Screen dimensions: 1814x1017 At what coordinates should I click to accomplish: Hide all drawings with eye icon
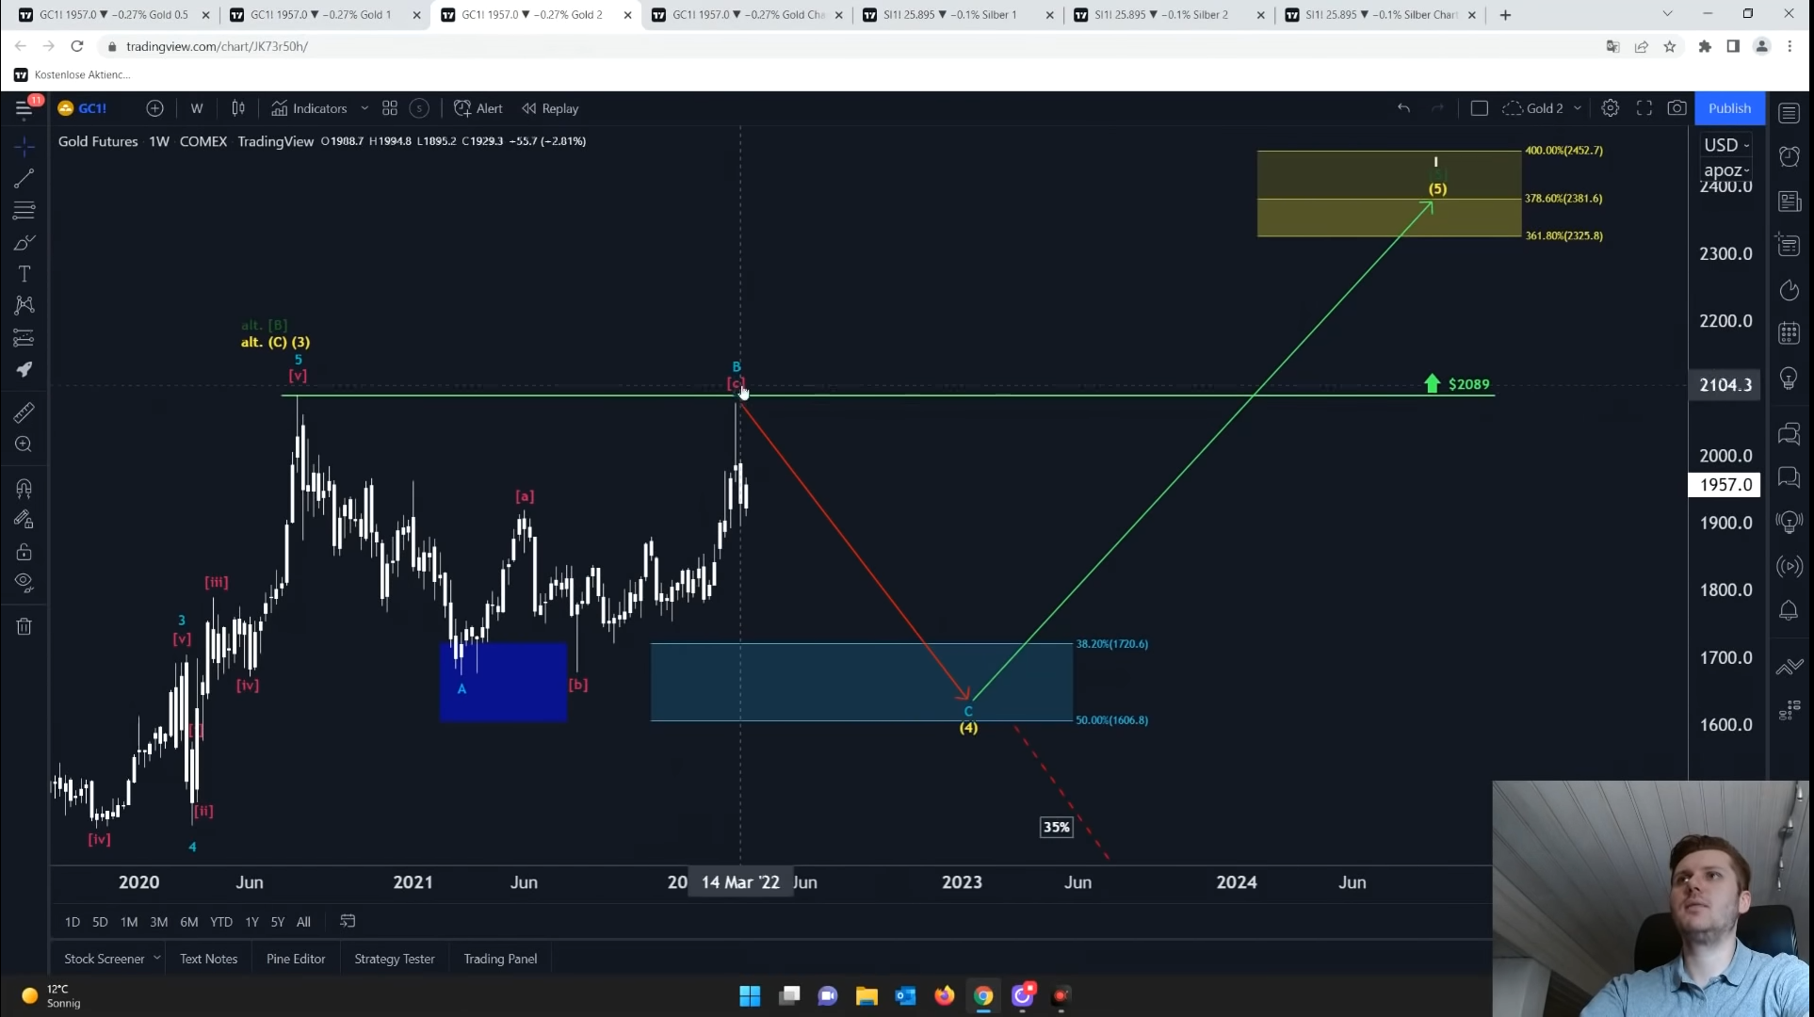pyautogui.click(x=24, y=582)
